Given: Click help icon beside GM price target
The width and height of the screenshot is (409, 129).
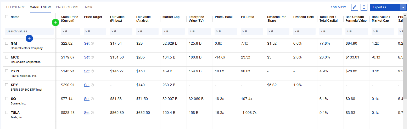Looking at the screenshot, I should (x=92, y=44).
